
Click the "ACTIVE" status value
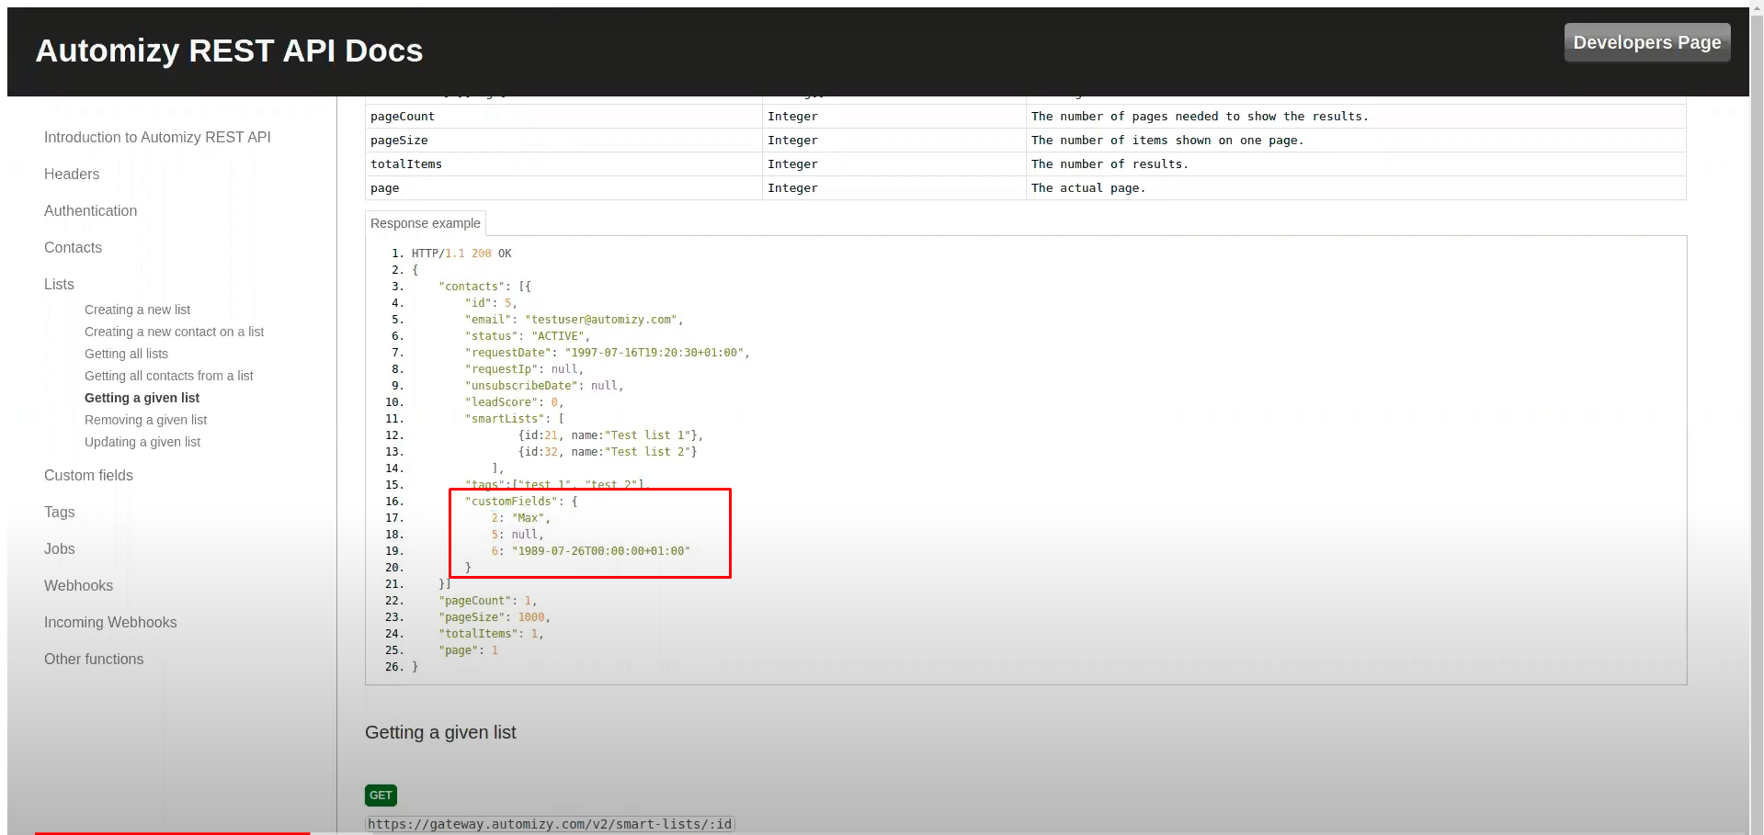tap(558, 336)
